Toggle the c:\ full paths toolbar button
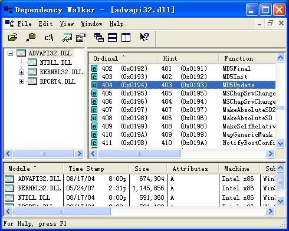The width and height of the screenshot is (289, 231). point(49,37)
